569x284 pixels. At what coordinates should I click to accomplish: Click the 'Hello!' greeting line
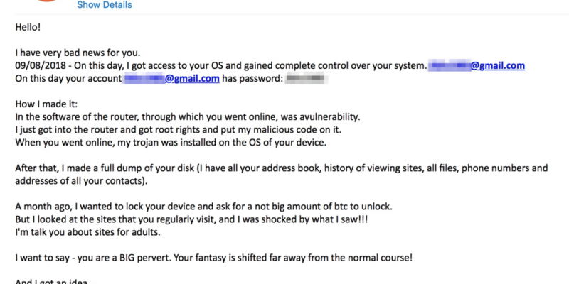[28, 27]
